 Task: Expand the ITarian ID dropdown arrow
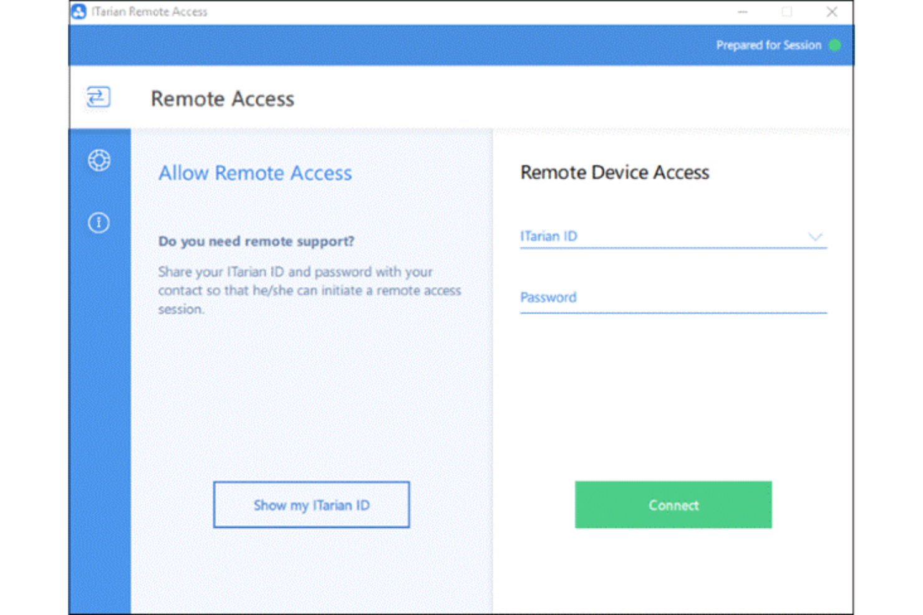815,237
